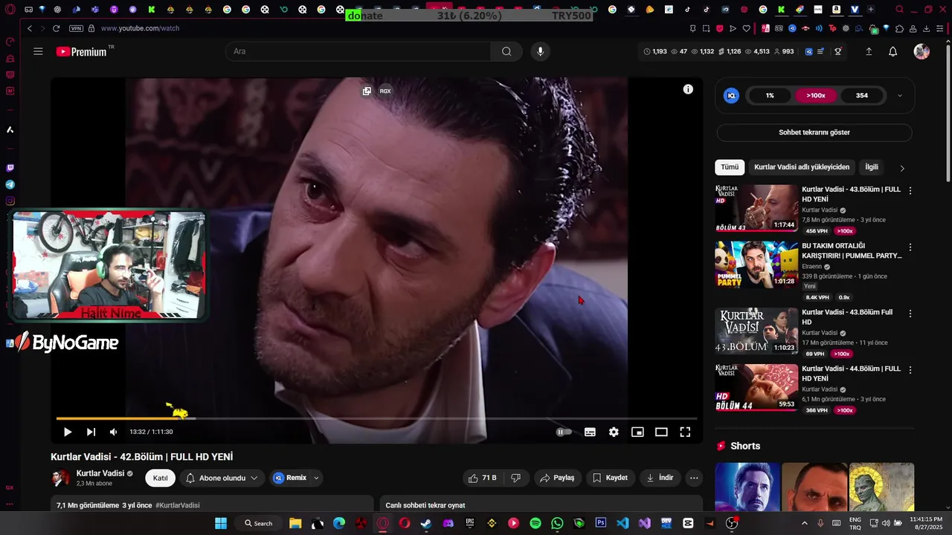Viewport: 952px width, 535px height.
Task: Skip to the next video
Action: [x=91, y=432]
